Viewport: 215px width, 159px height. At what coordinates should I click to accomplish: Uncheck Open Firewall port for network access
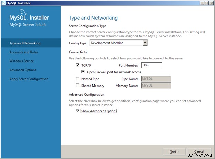(83, 72)
